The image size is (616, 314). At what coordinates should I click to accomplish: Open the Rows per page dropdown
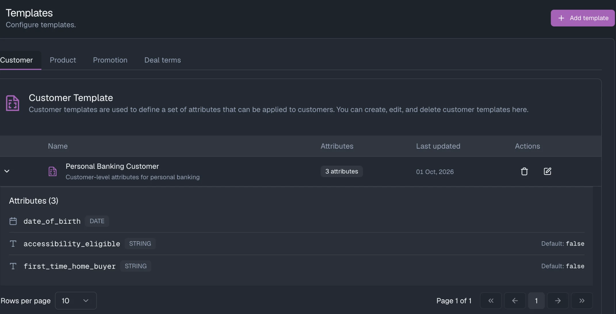click(76, 301)
